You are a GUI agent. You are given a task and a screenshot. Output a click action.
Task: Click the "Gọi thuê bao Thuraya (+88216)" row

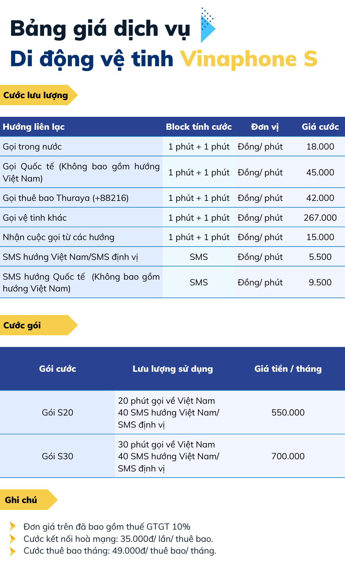pos(66,198)
